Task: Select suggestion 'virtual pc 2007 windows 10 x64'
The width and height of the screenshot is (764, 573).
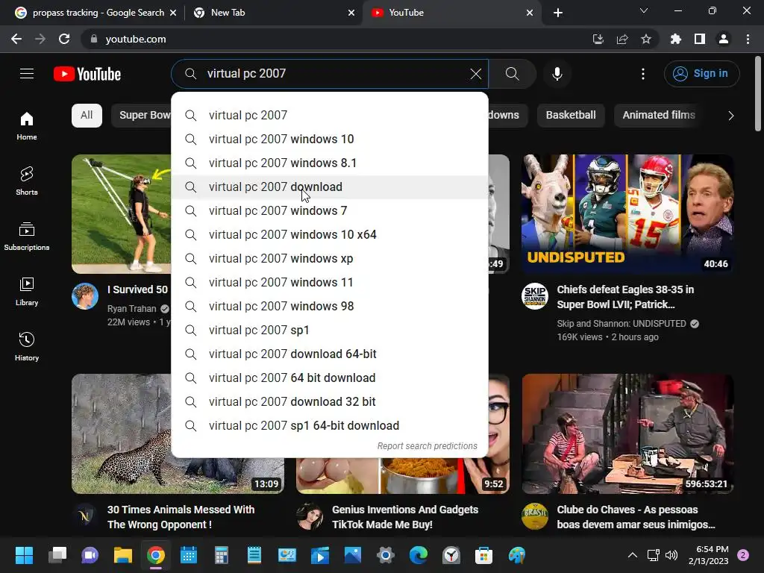Action: point(329,235)
